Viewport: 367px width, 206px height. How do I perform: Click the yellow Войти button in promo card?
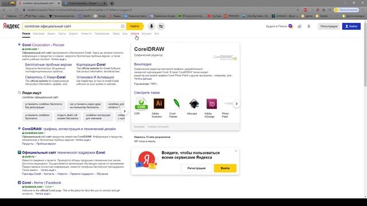tap(225, 168)
